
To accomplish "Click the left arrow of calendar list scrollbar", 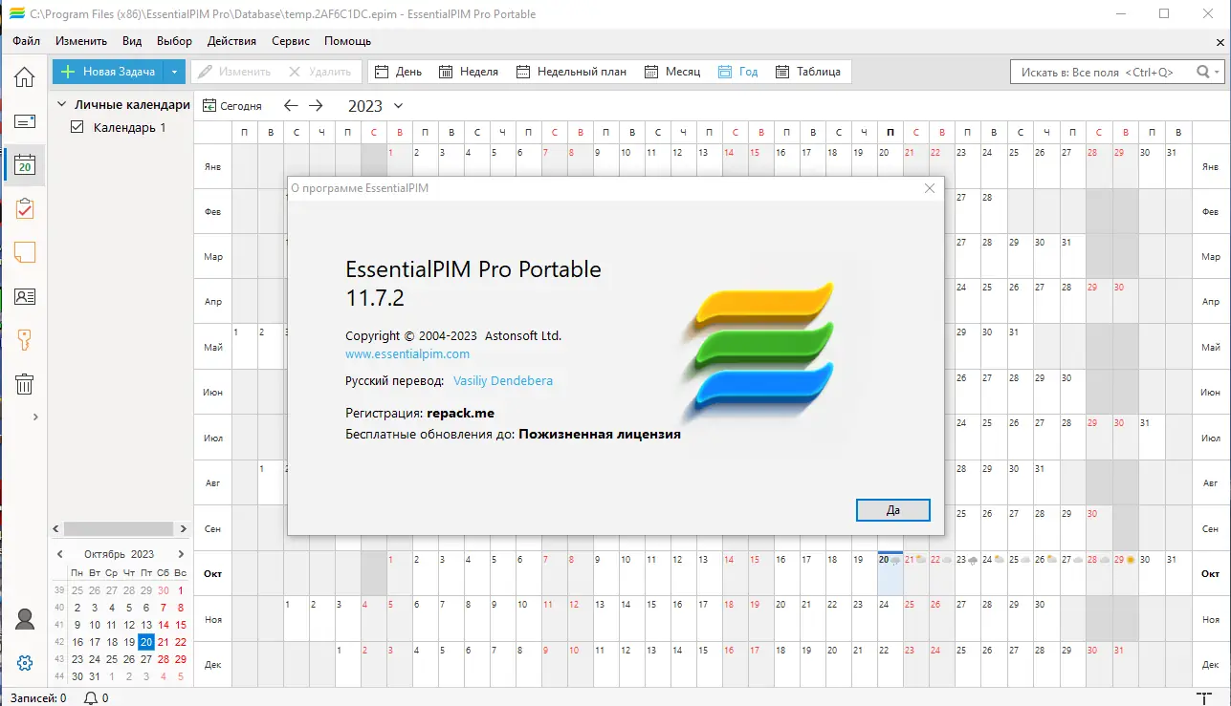I will [x=55, y=528].
